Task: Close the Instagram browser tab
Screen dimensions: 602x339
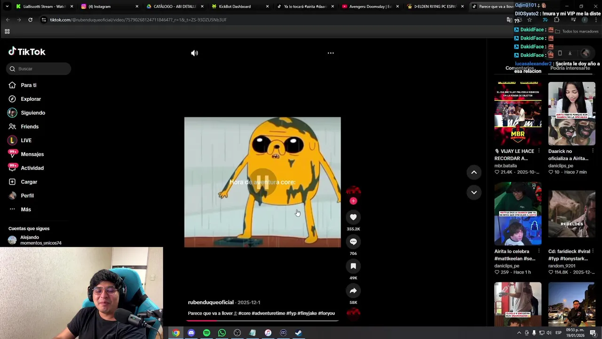Action: [x=137, y=7]
